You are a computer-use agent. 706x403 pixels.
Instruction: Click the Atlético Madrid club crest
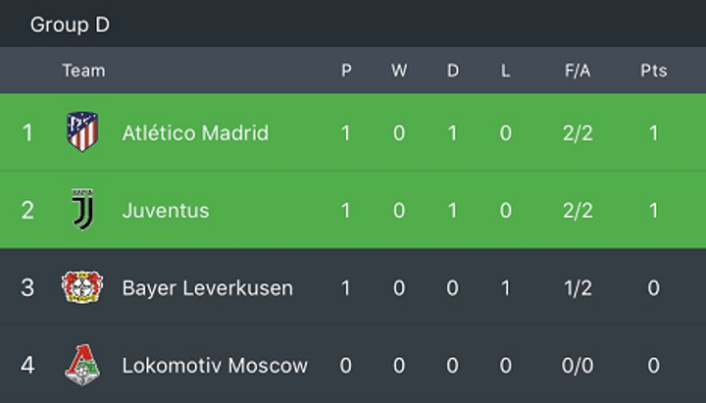82,132
